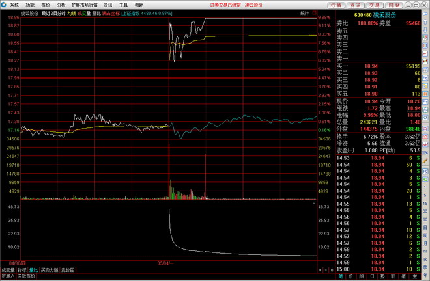Switch to the 指标 tab below the chart
Viewport: 430px width, 281px height.
pos(22,270)
